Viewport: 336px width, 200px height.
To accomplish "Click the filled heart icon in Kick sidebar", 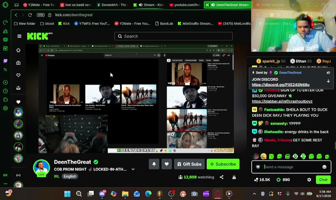I will [18, 102].
